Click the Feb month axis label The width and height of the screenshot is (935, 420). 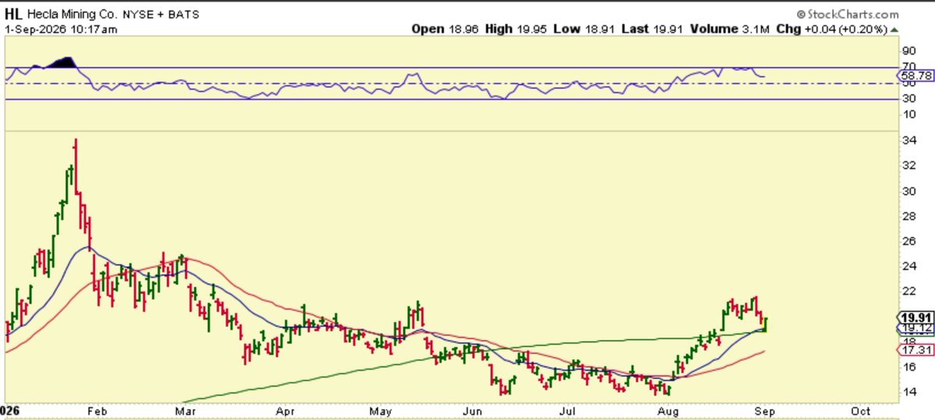coord(98,411)
